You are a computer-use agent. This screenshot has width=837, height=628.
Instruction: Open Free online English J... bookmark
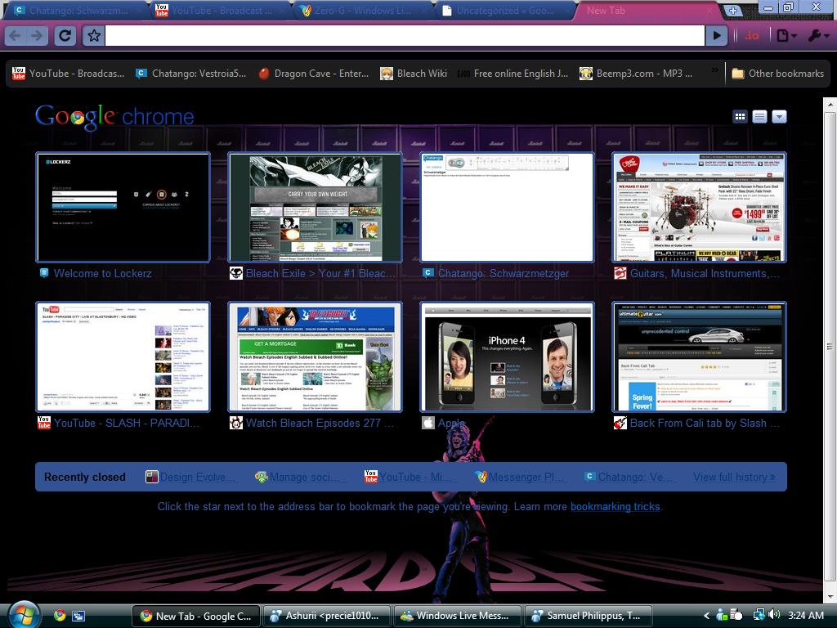pos(513,74)
